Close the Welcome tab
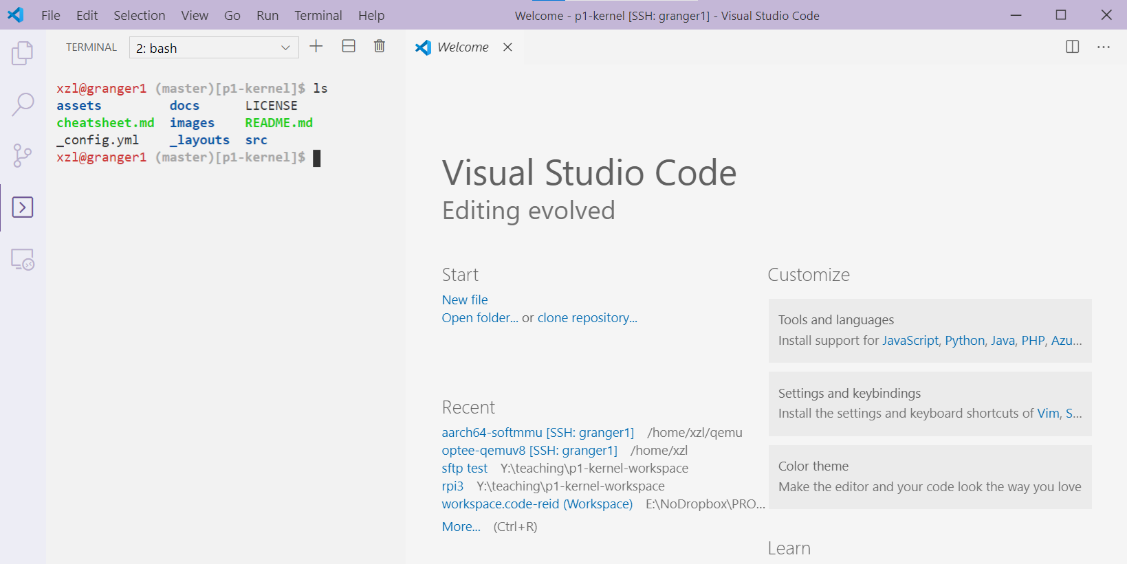Screen dimensions: 1127x564 click(x=507, y=47)
